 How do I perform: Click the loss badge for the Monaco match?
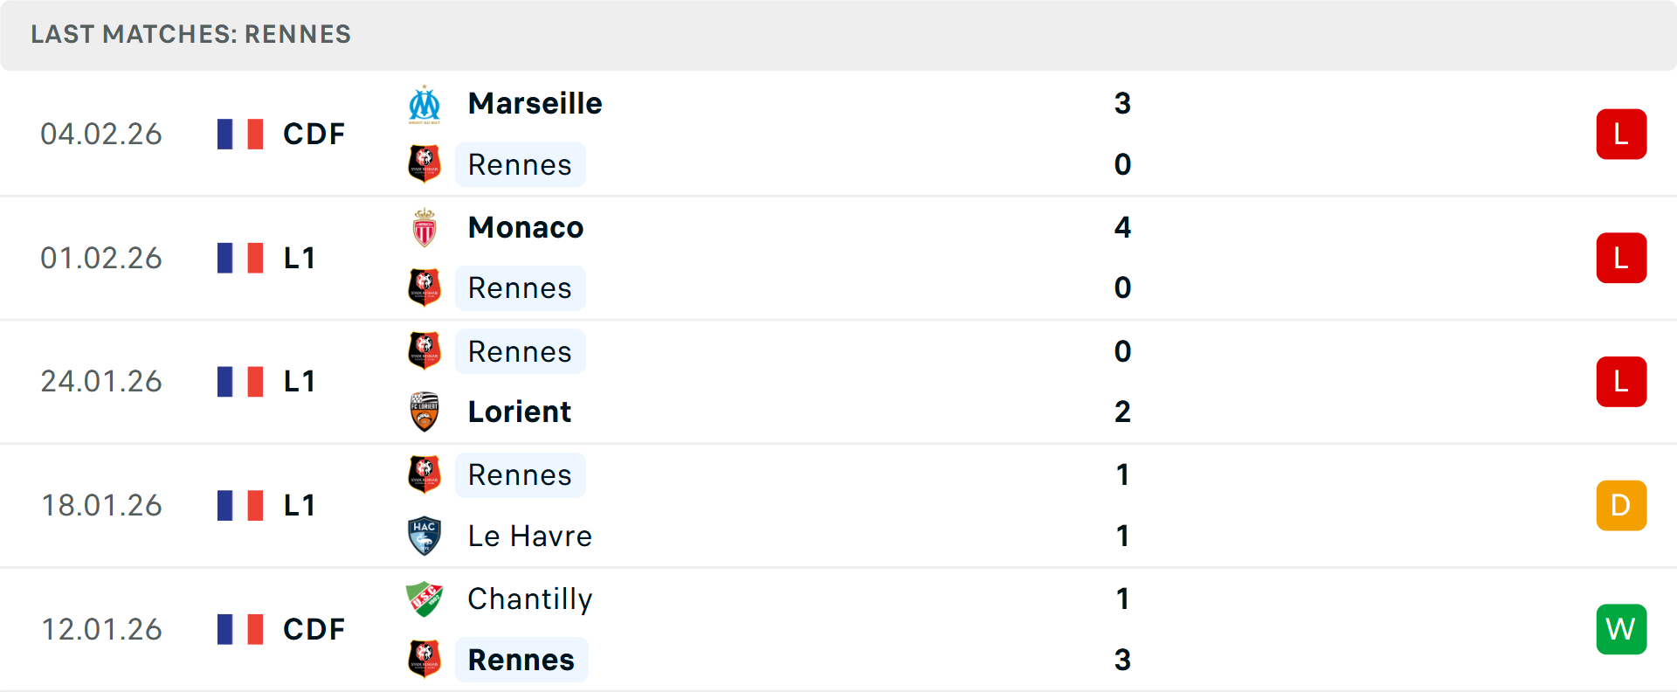click(x=1621, y=259)
